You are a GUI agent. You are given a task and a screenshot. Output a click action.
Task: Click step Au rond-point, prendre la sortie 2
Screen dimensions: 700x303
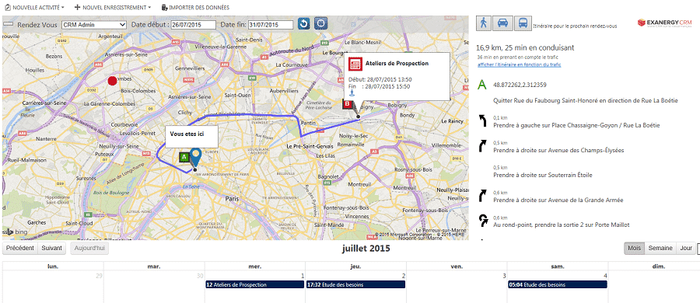561,225
